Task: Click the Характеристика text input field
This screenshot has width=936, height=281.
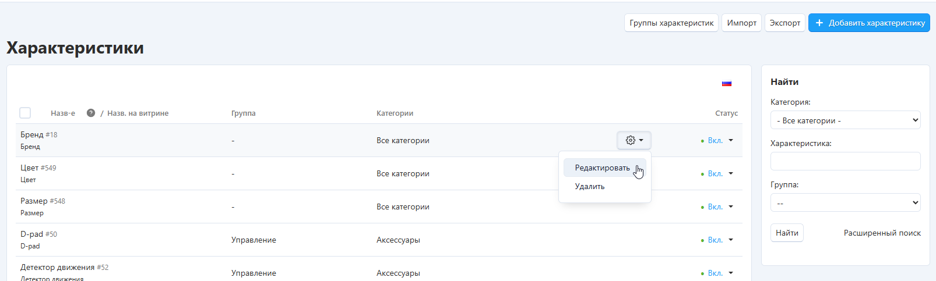Action: coord(845,161)
